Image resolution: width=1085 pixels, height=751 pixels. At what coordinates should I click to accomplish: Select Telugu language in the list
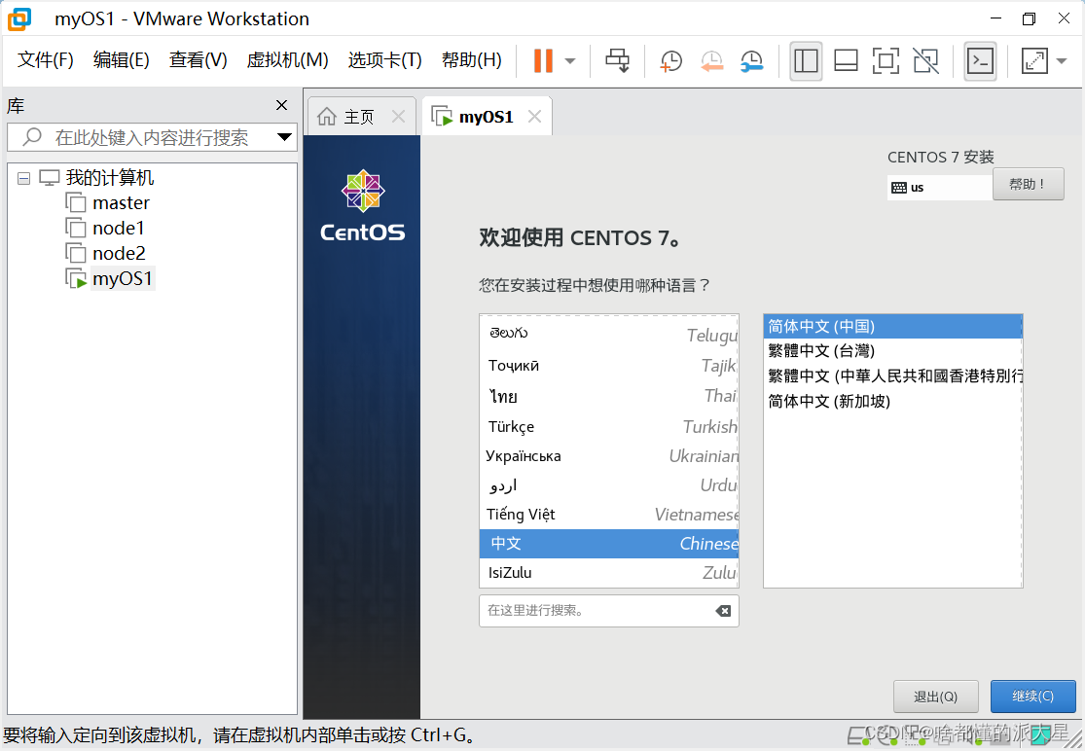click(x=609, y=334)
